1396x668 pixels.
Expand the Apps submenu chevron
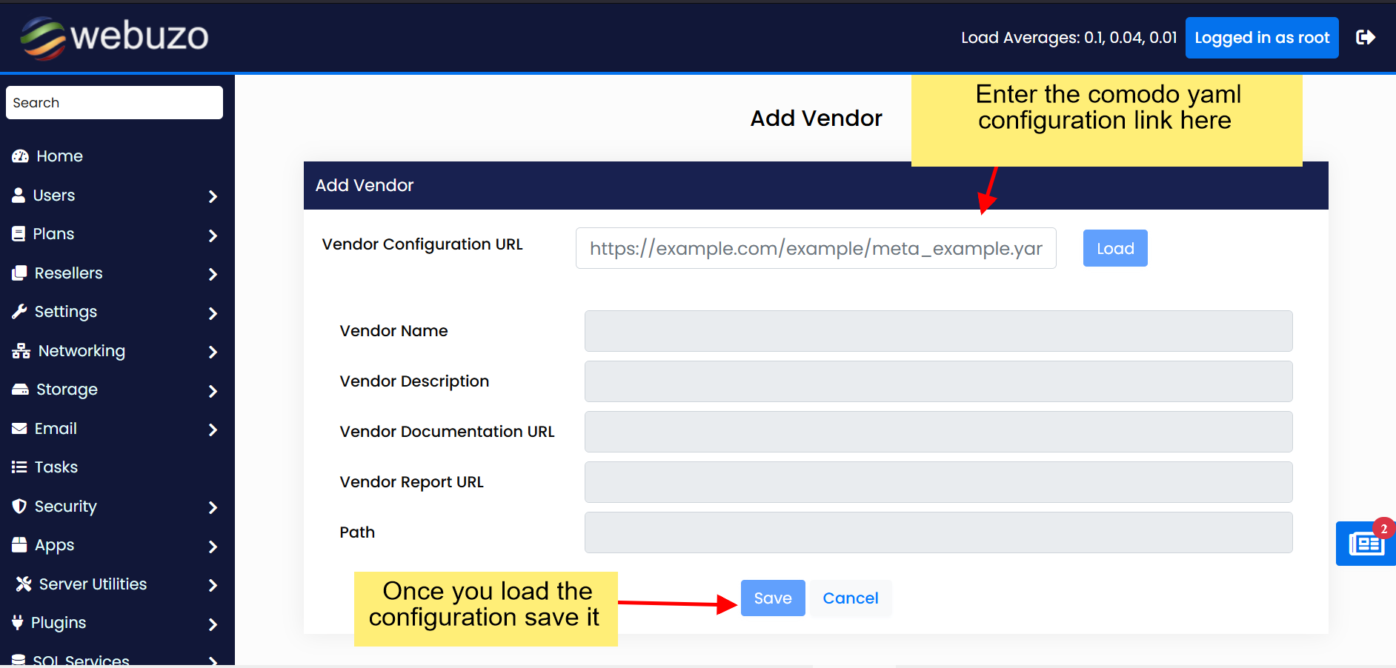point(213,547)
